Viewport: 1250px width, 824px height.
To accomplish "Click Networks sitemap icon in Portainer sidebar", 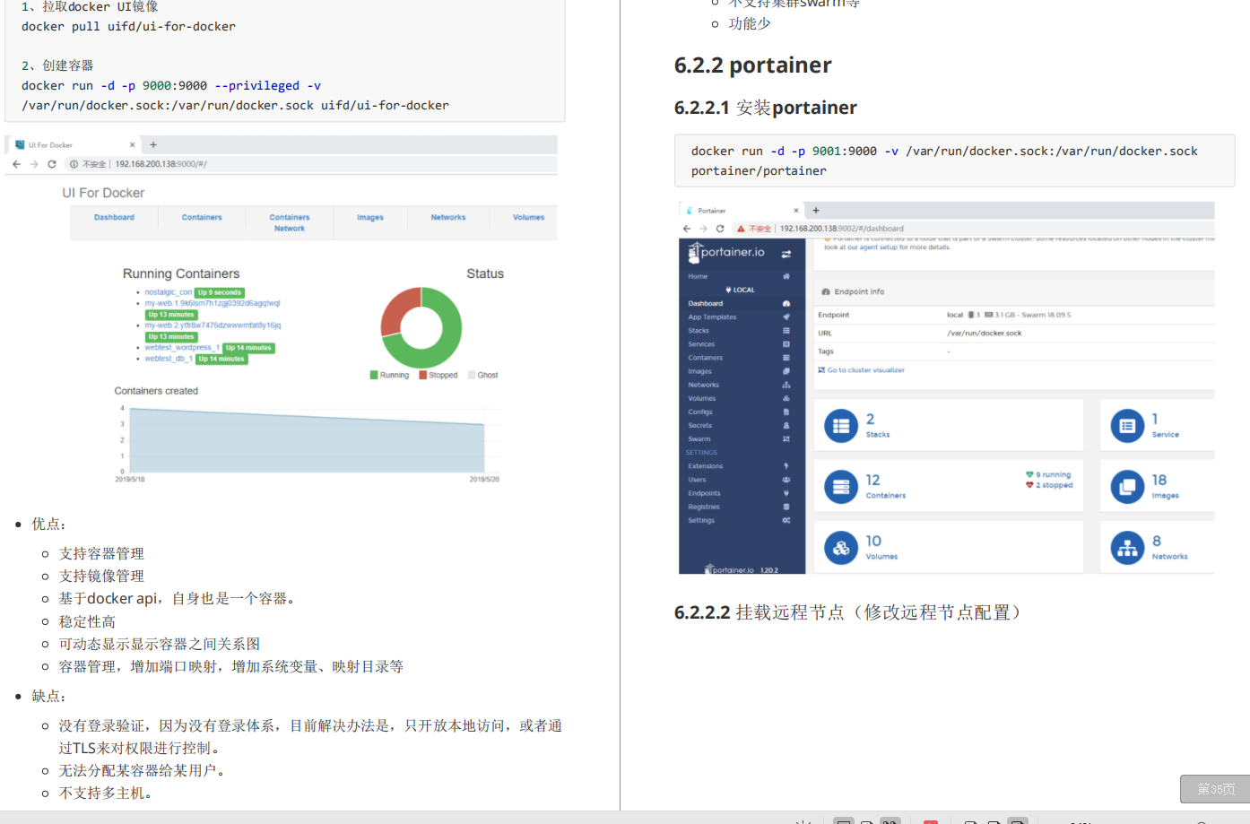I will [x=786, y=385].
